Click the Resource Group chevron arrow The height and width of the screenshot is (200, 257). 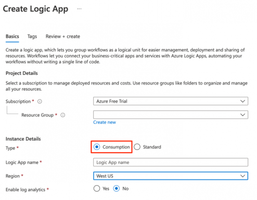click(x=242, y=115)
